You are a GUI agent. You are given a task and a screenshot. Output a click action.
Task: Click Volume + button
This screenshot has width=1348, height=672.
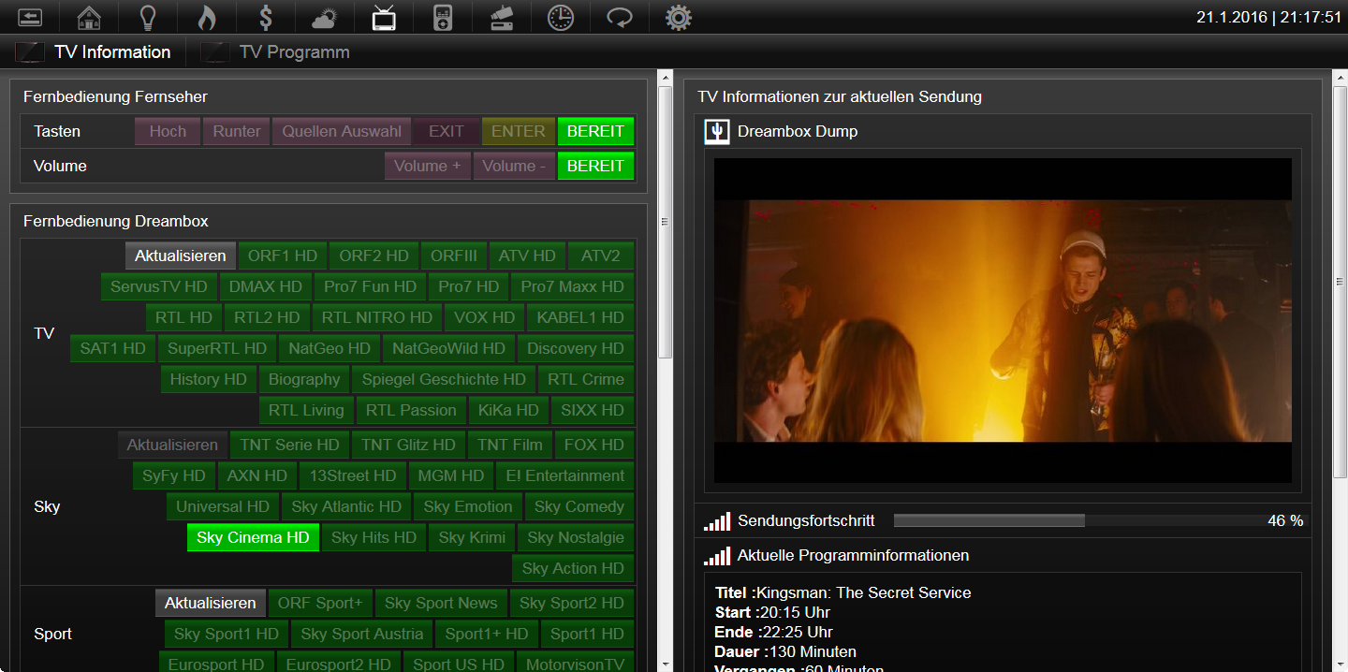(x=428, y=167)
